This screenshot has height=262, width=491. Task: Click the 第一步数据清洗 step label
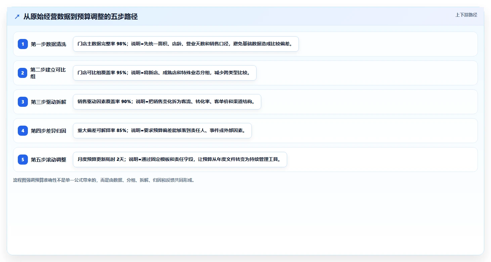(49, 44)
